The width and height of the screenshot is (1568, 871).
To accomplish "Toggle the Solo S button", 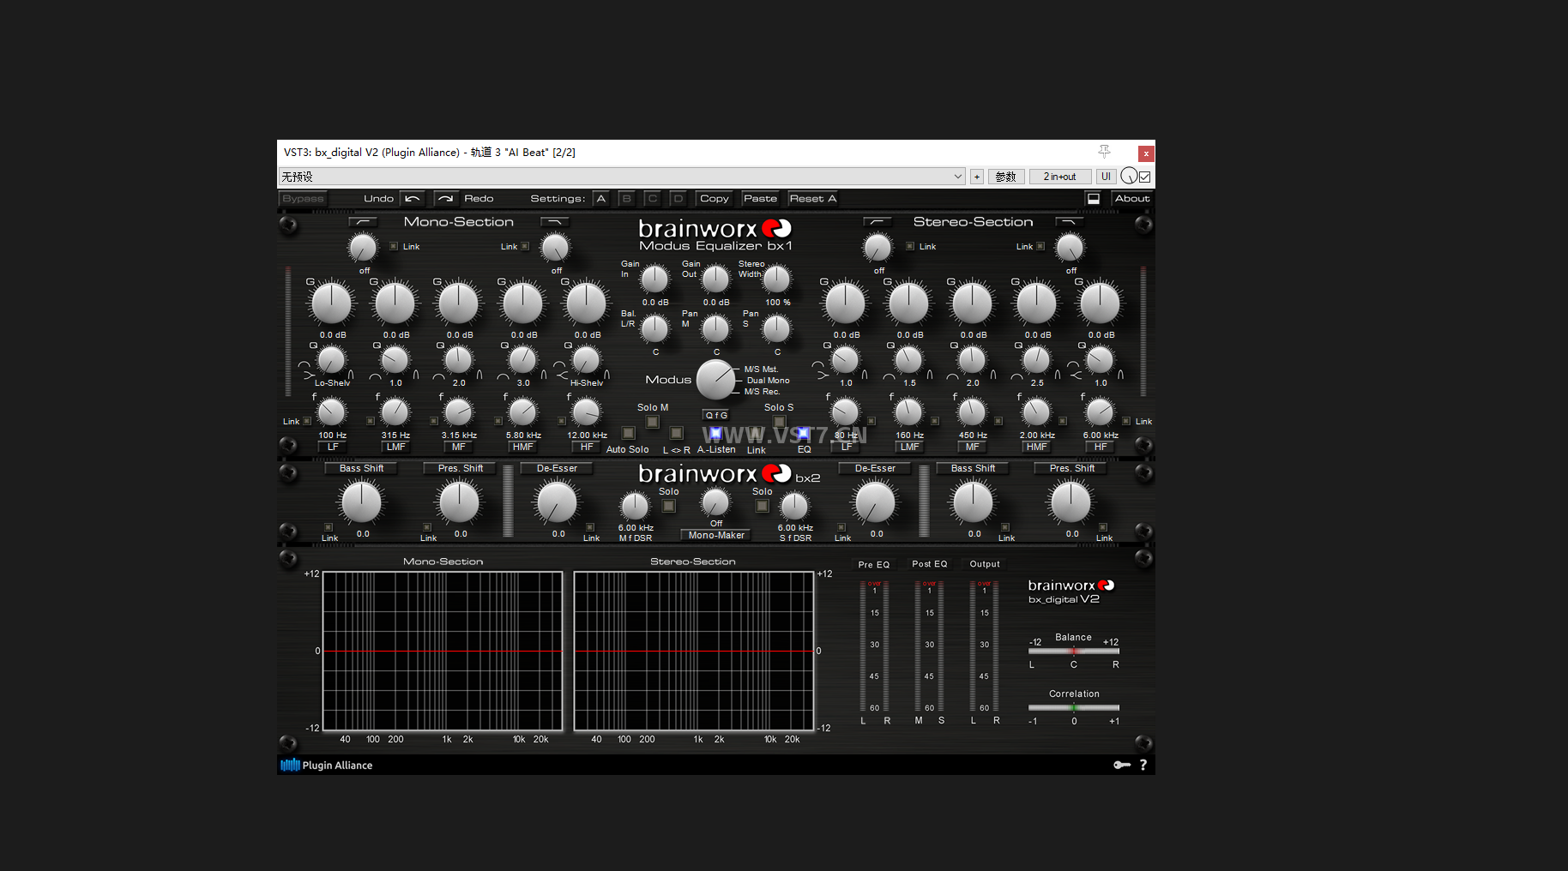I will click(x=779, y=422).
